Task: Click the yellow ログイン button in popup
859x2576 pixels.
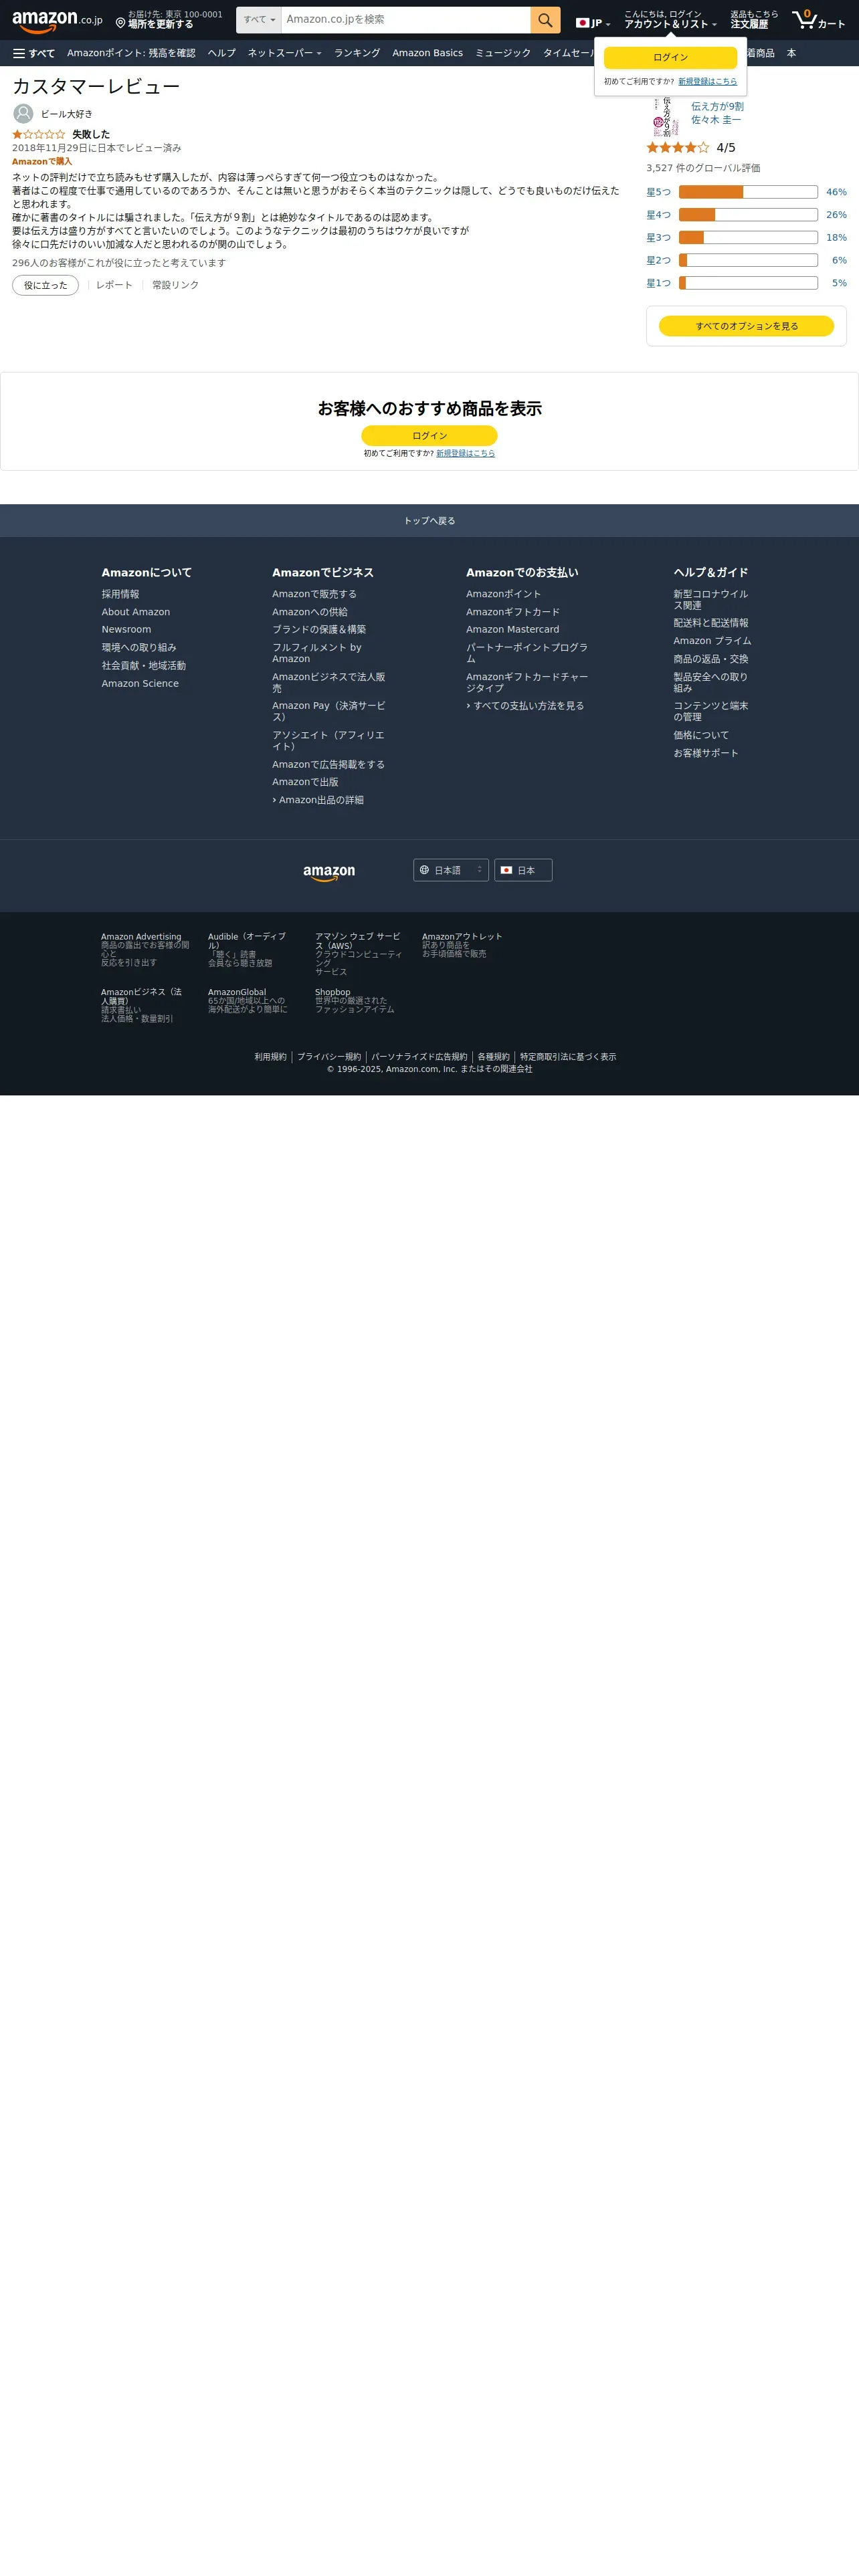Action: 670,57
